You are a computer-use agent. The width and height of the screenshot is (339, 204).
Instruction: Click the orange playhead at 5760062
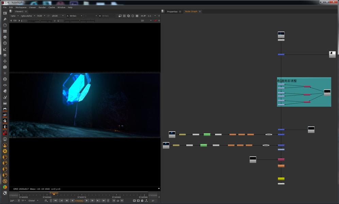(54, 194)
